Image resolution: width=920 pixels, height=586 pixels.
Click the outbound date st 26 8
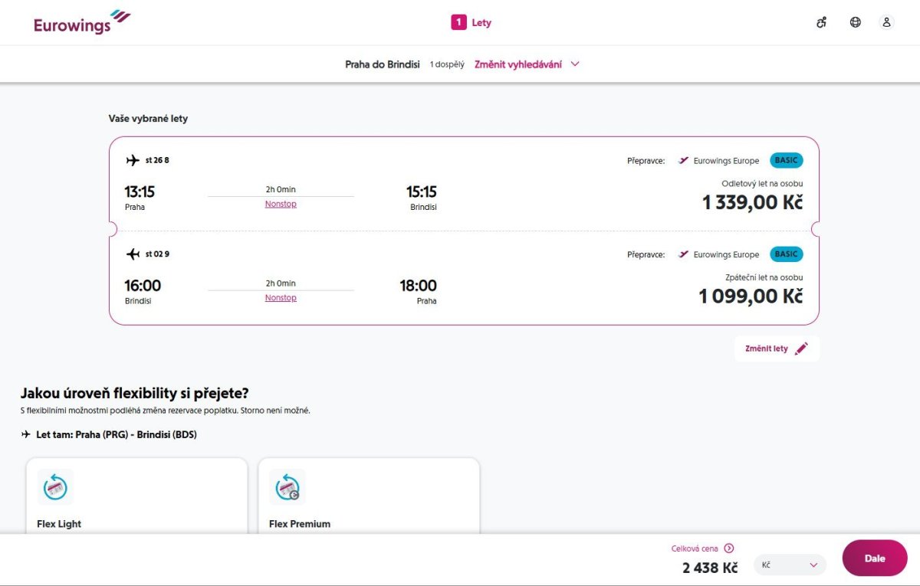[157, 160]
